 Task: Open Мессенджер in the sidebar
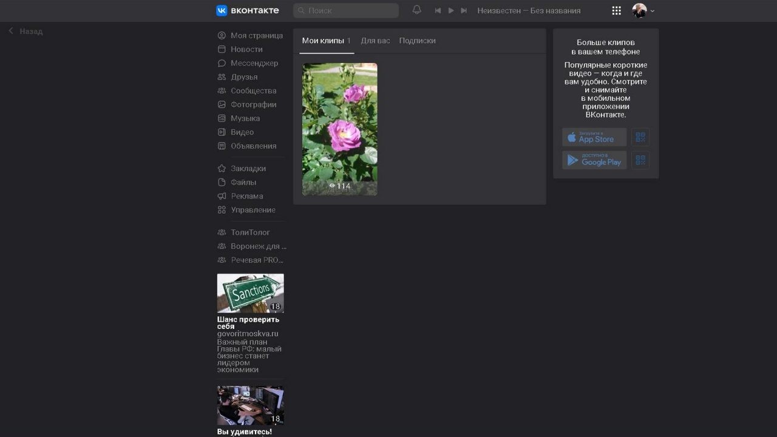coord(248,63)
